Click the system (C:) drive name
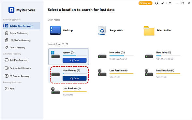The image size is (192, 120). 68,52
